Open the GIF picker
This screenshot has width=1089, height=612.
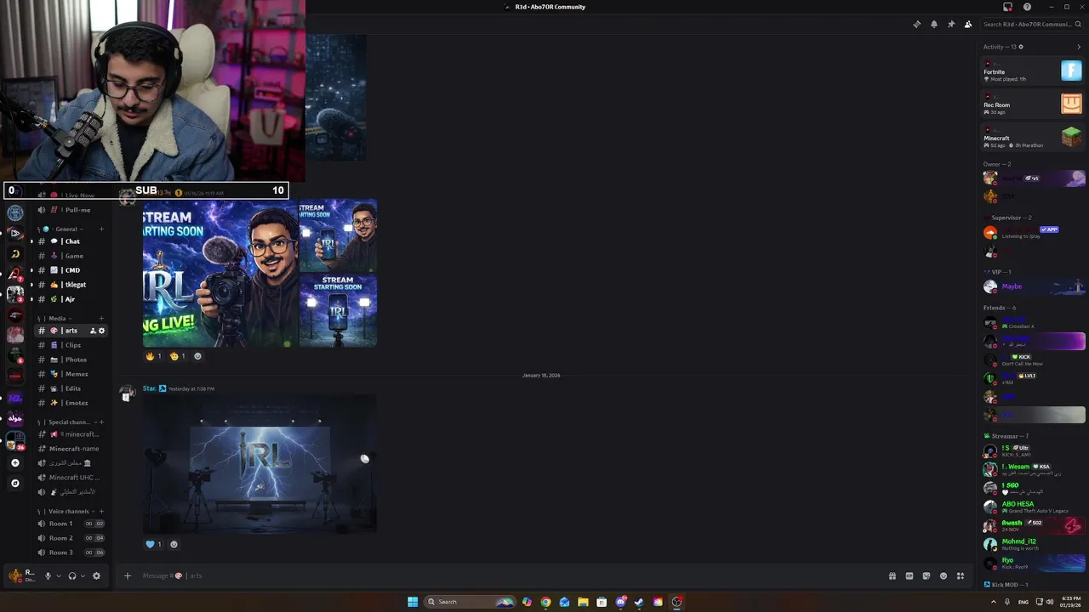point(909,575)
